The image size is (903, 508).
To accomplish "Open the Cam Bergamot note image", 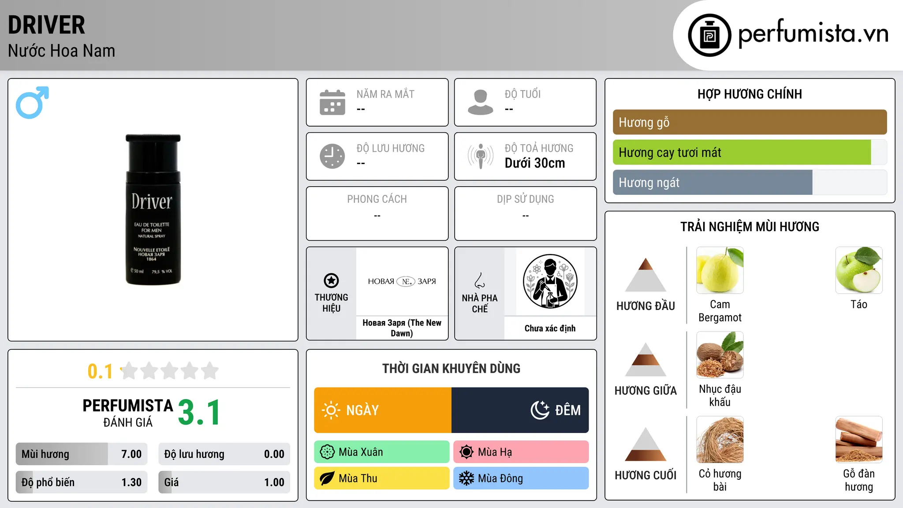I will 720,270.
